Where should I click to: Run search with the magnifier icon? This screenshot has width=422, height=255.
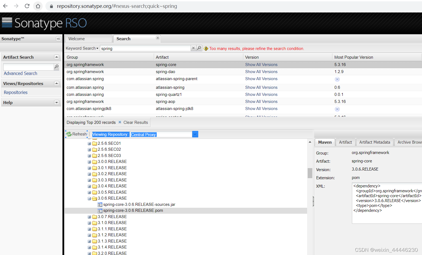click(x=199, y=48)
